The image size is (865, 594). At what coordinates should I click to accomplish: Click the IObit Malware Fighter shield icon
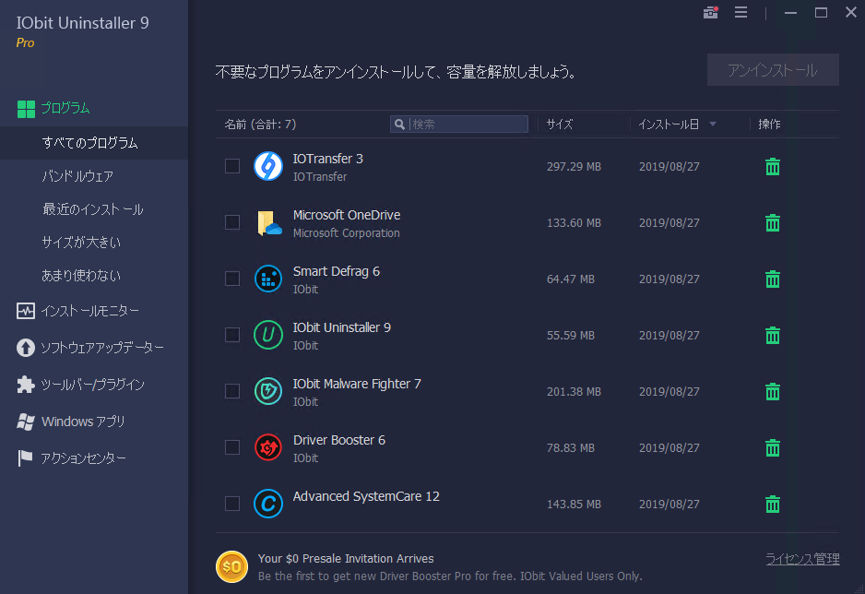[268, 391]
